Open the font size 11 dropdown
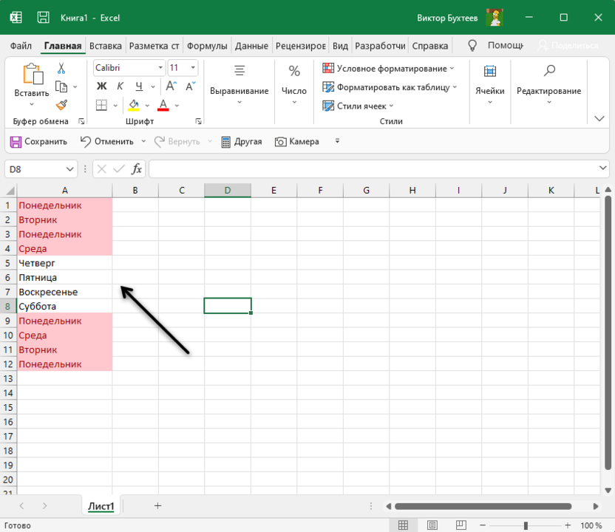 [193, 68]
